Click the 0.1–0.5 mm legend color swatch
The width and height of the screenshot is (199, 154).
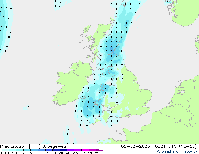5,150
